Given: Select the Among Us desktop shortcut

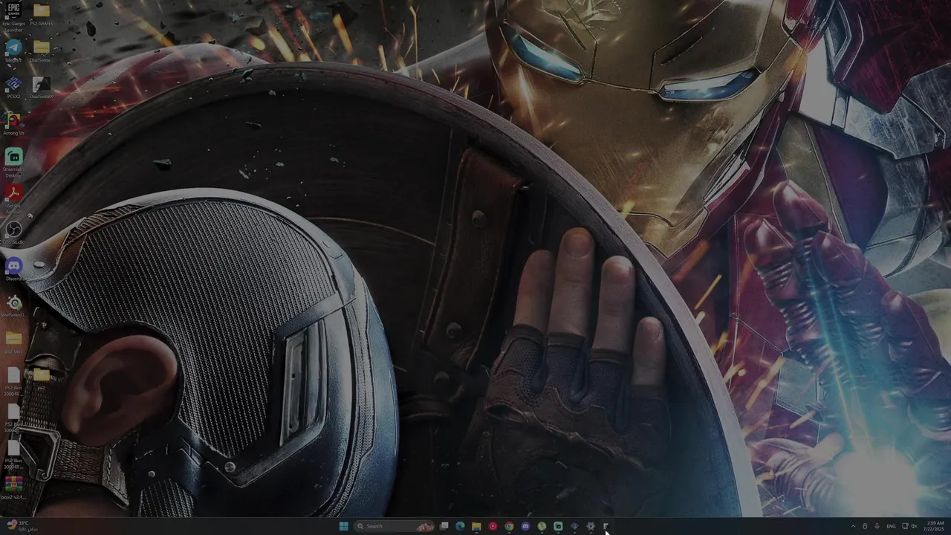Looking at the screenshot, I should pyautogui.click(x=13, y=123).
